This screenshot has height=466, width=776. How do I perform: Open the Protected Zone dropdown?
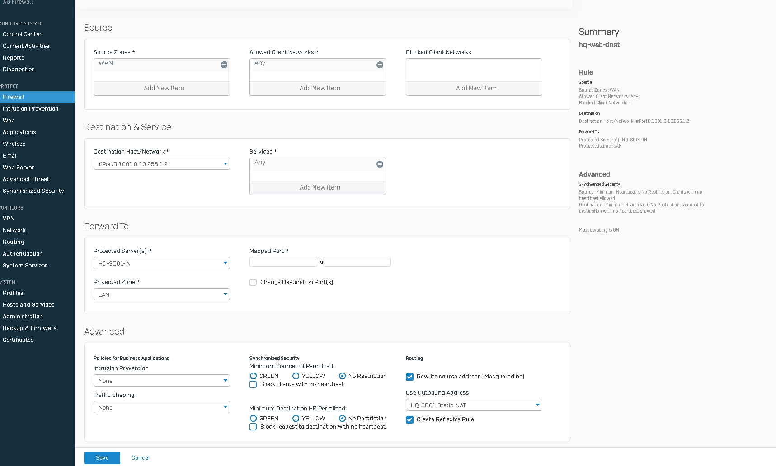[x=161, y=294]
